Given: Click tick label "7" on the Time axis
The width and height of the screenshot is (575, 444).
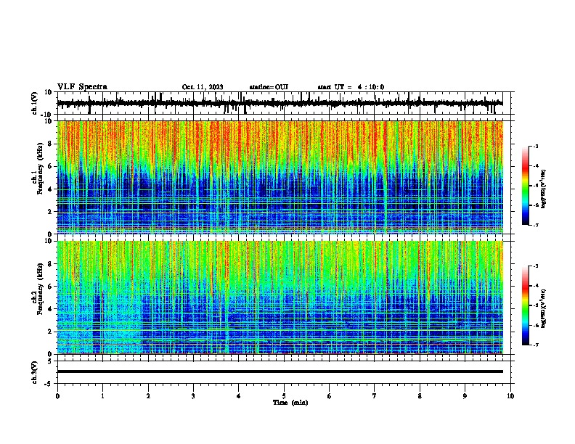Looking at the screenshot, I should pos(375,396).
